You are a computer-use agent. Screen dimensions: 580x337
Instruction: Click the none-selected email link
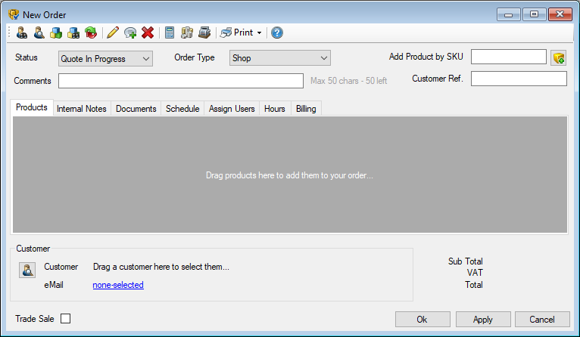point(118,285)
